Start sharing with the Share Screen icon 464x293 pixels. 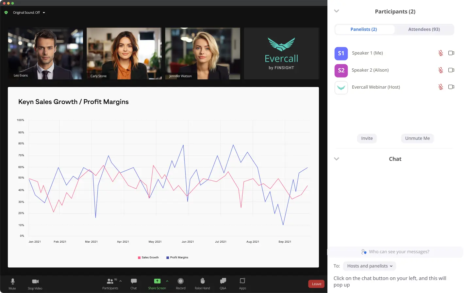(x=157, y=281)
